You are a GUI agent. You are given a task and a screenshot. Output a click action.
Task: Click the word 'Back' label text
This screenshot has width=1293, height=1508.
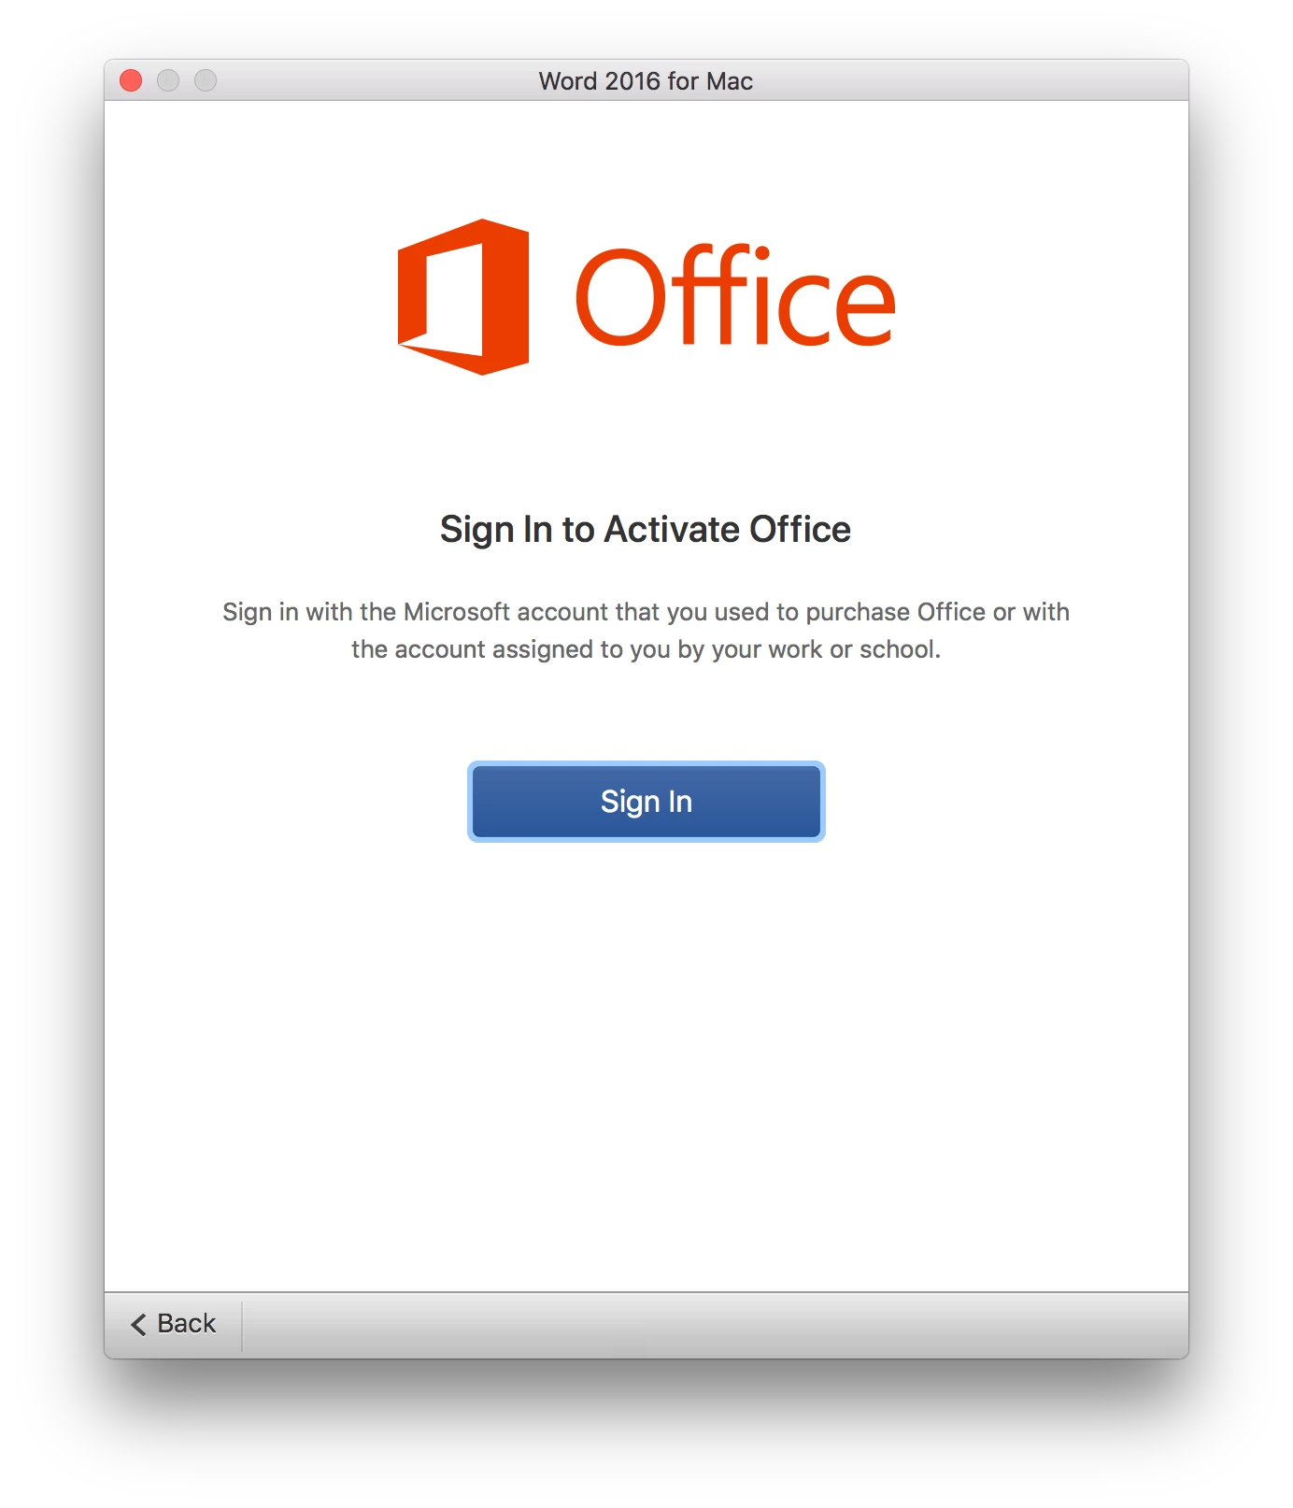click(186, 1323)
